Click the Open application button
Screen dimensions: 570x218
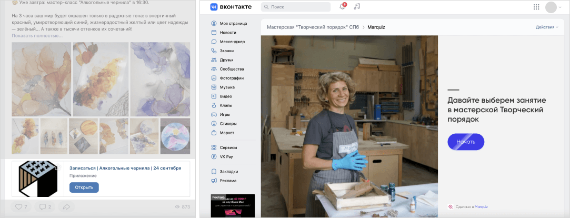[x=84, y=187]
